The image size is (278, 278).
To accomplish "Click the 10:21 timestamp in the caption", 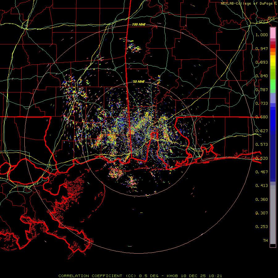I will click(215, 276).
